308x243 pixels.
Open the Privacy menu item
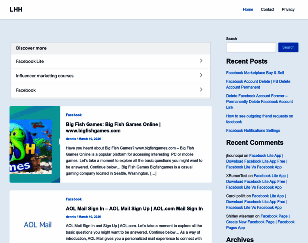click(x=288, y=9)
